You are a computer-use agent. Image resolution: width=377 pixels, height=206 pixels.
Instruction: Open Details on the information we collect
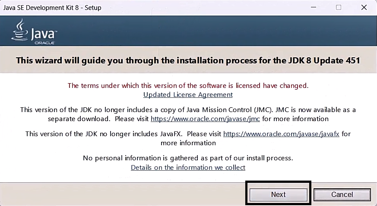click(188, 167)
